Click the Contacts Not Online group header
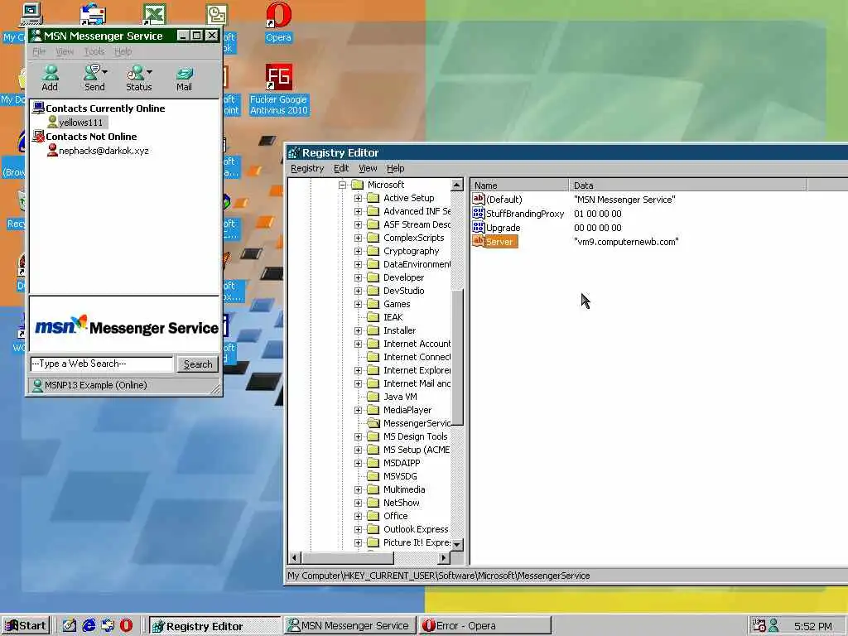The width and height of the screenshot is (848, 636). tap(91, 137)
